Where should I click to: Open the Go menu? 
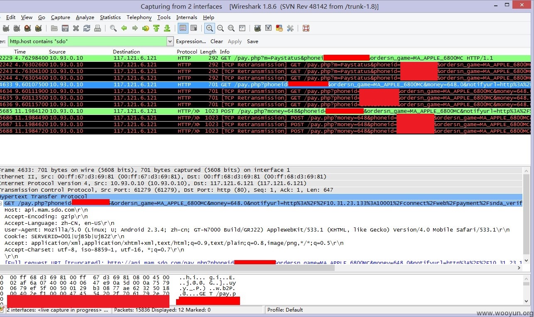pyautogui.click(x=42, y=17)
